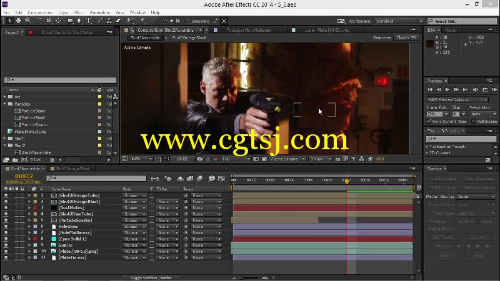Select the Selection arrow tool

pyautogui.click(x=9, y=21)
